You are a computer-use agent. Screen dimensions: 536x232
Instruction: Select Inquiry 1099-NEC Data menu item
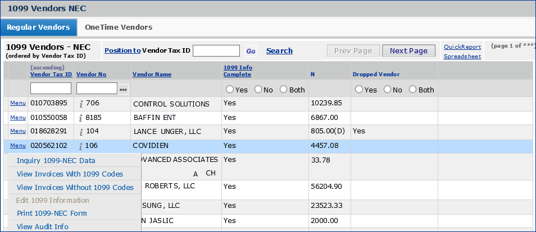click(x=56, y=160)
